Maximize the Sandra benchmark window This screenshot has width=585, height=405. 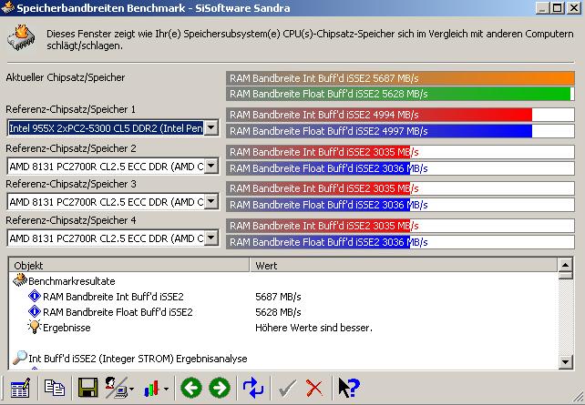pos(557,8)
